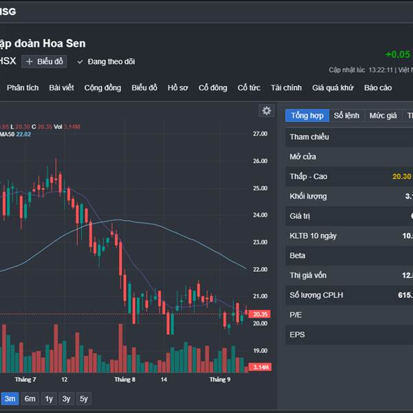Switch to the Sổ lệnh panel tab
Image resolution: width=413 pixels, height=413 pixels.
click(x=347, y=116)
